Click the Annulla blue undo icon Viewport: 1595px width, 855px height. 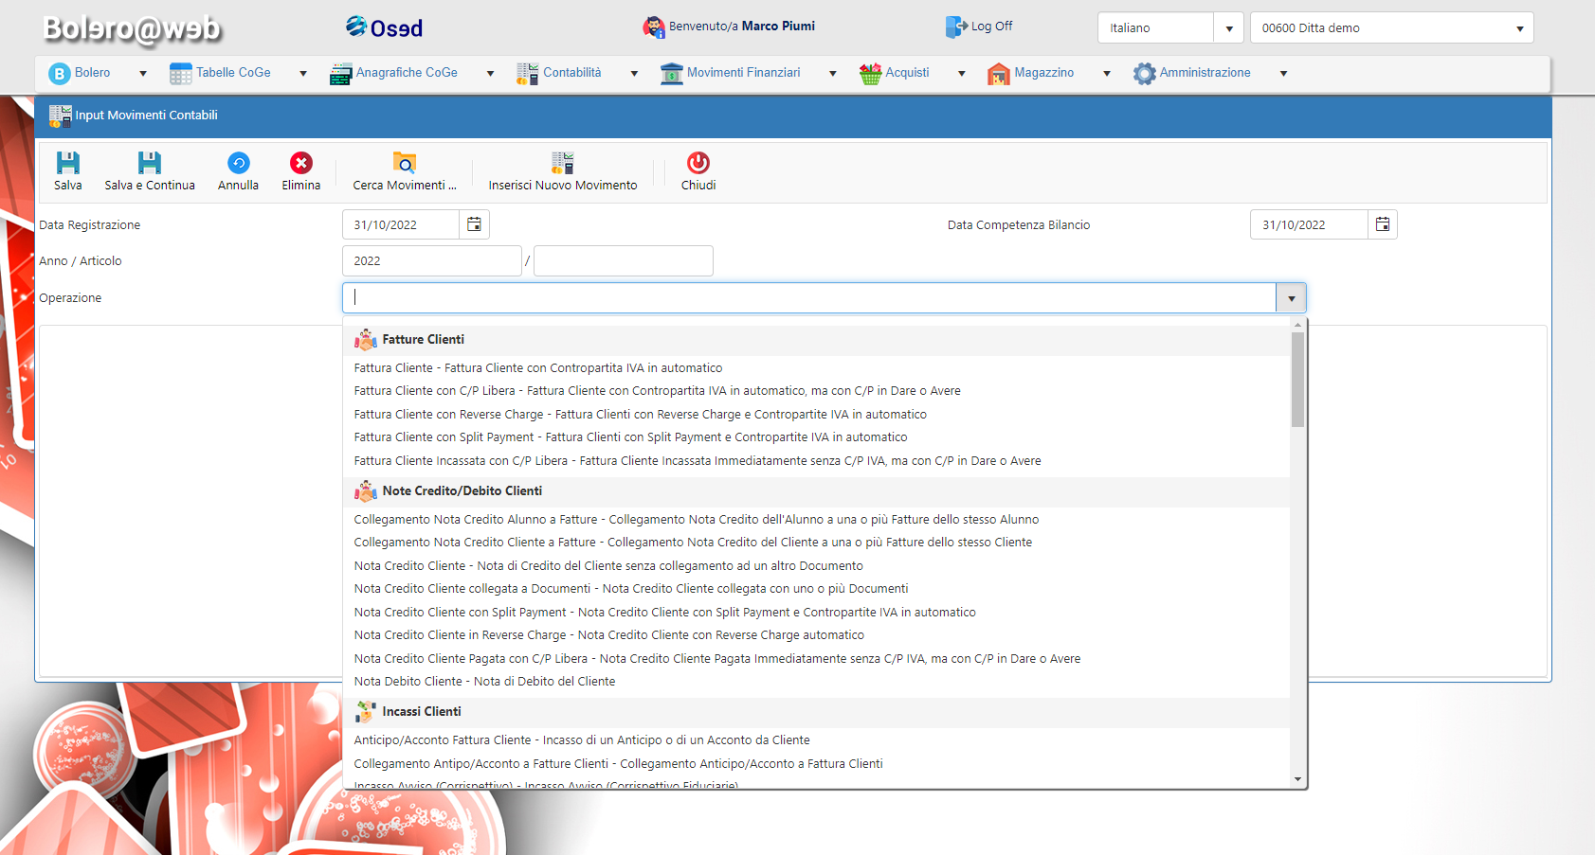click(x=239, y=163)
